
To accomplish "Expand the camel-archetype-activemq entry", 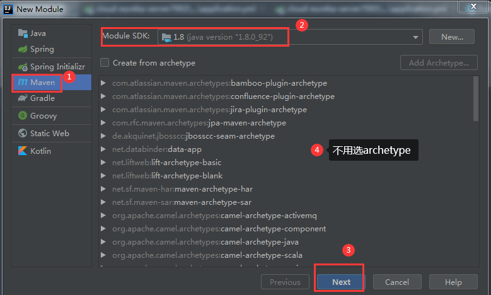I will (103, 216).
